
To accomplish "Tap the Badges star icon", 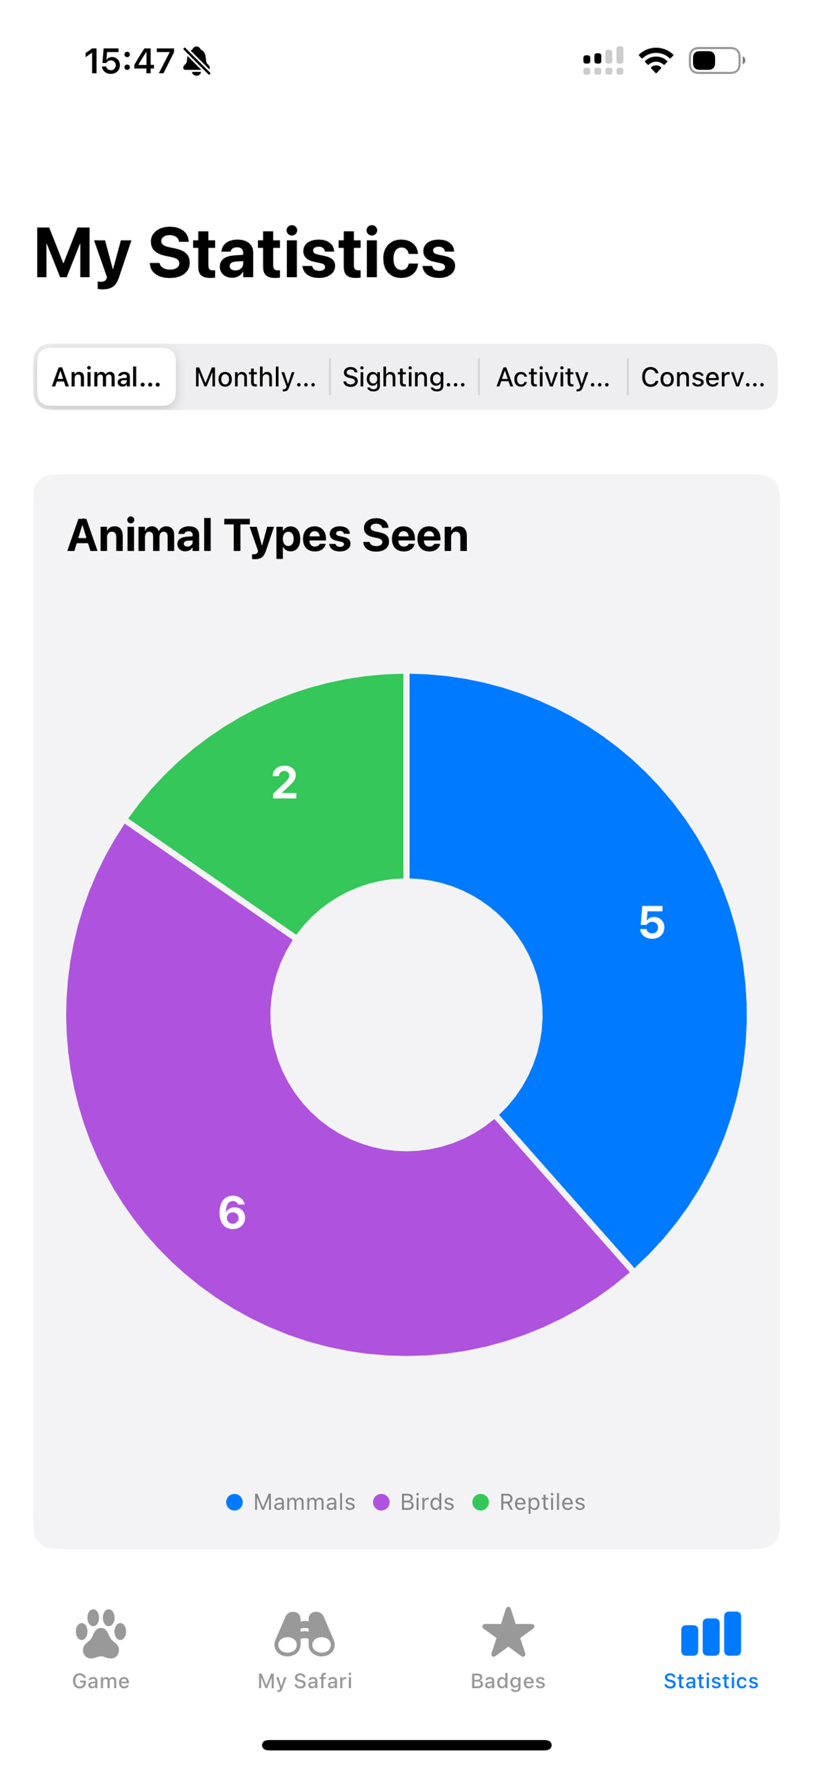I will coord(508,1633).
